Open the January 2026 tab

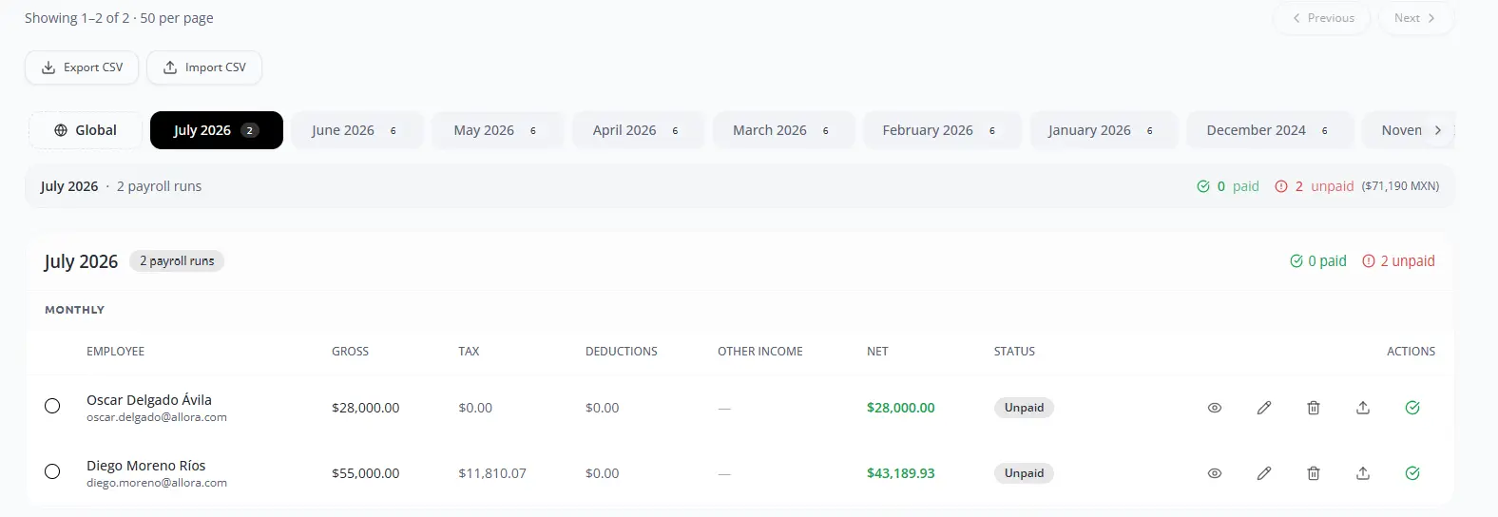coord(1104,130)
